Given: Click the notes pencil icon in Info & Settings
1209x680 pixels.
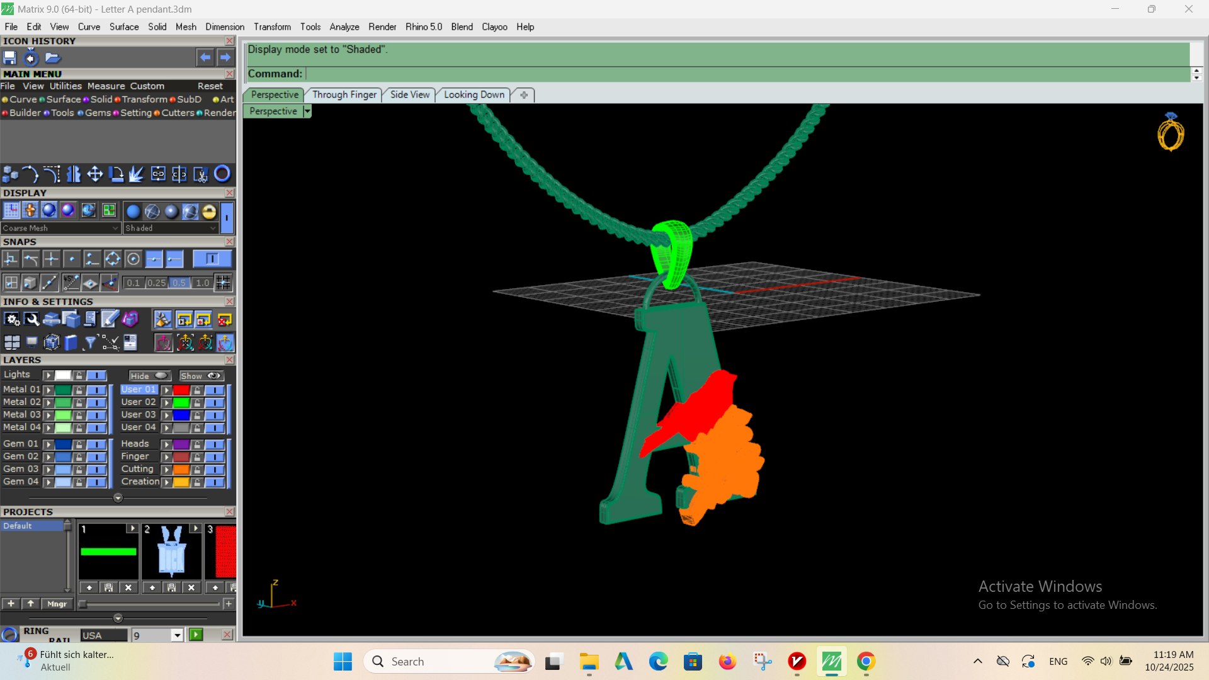Looking at the screenshot, I should [x=110, y=320].
